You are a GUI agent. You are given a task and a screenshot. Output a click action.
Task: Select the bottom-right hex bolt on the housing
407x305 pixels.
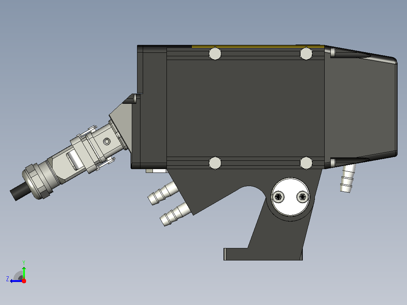[x=306, y=163]
